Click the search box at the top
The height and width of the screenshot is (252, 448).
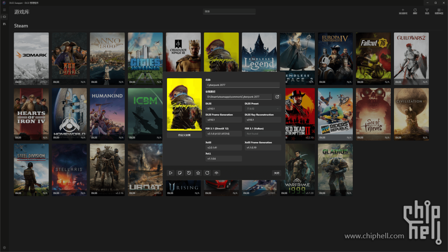(229, 11)
